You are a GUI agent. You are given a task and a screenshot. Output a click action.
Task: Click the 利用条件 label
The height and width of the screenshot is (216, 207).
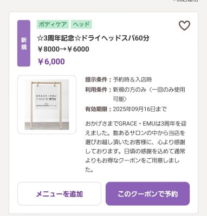tap(96, 90)
